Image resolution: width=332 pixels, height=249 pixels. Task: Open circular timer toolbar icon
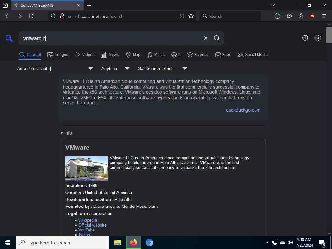278,16
